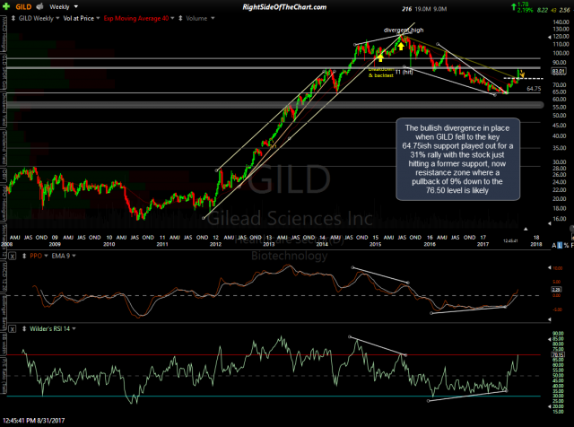Click the 8.22 value in header
Image resolution: width=574 pixels, height=427 pixels.
point(542,10)
